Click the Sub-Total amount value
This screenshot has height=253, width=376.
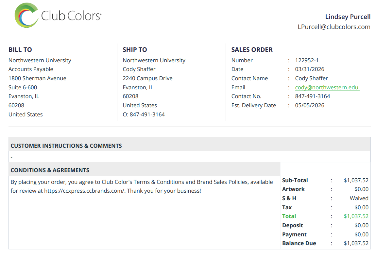(356, 180)
